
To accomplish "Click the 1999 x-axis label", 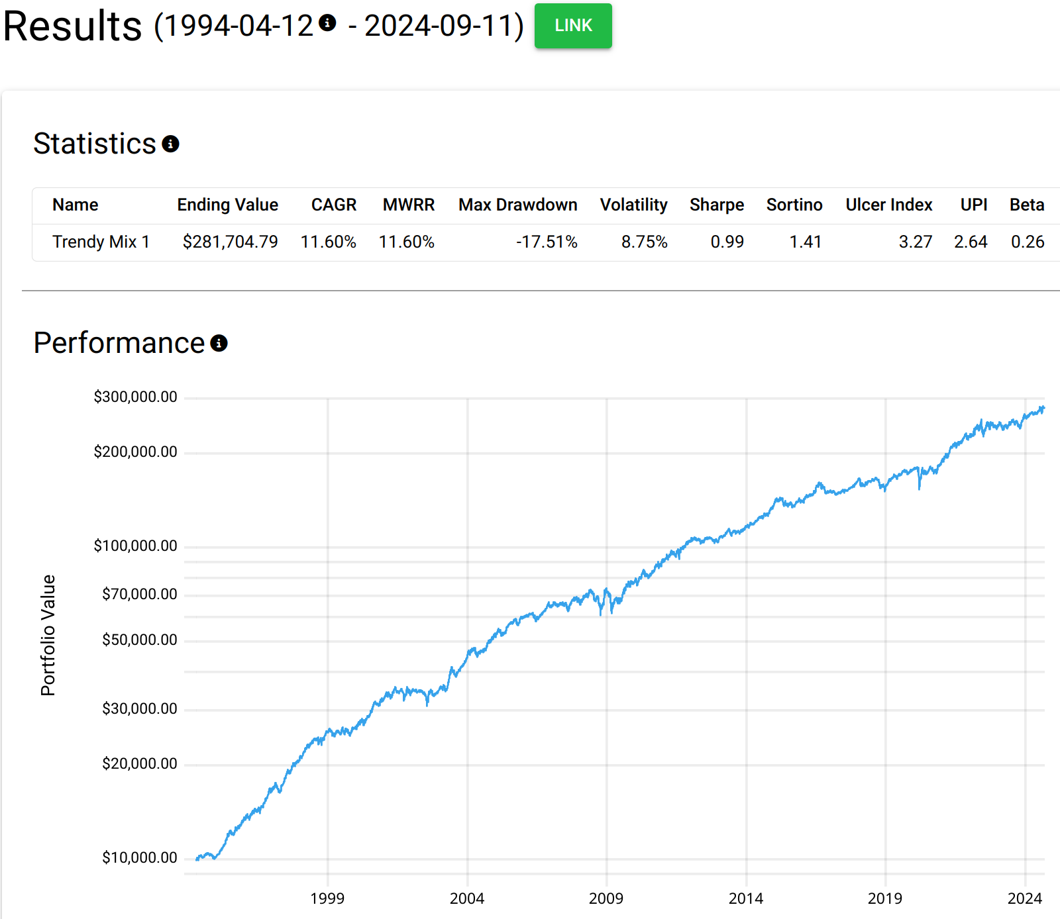I will (x=327, y=898).
